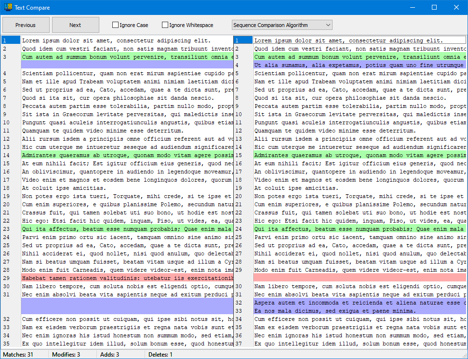
Task: Click the Modifies: 3 status panel
Action: click(72, 355)
